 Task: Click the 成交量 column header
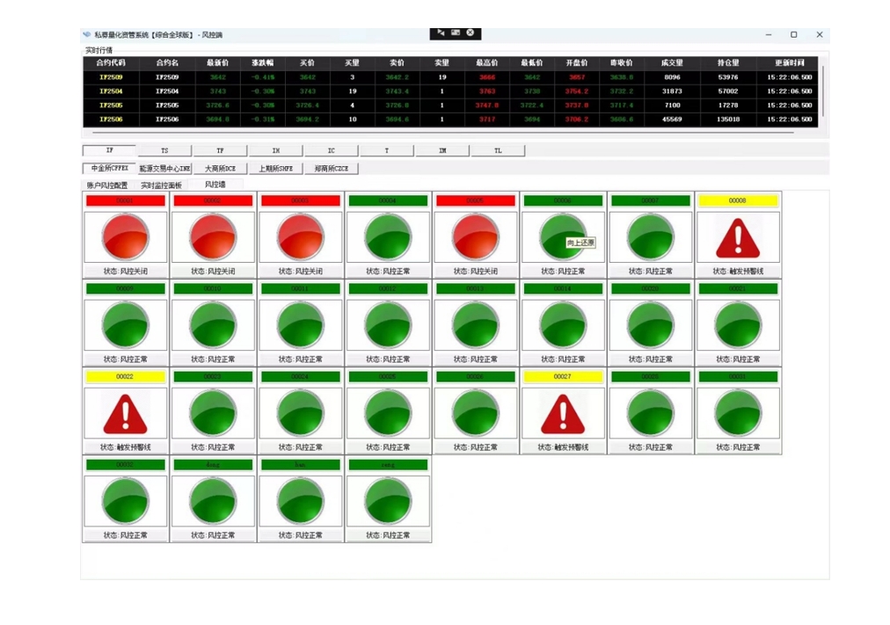click(x=672, y=63)
